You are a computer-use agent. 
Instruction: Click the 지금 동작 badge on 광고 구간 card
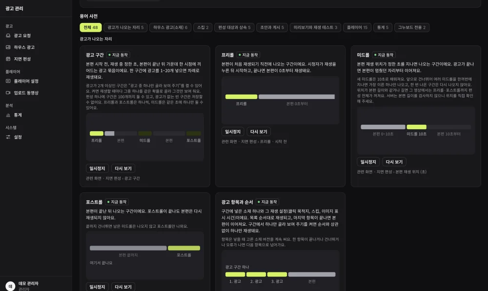coord(118,55)
